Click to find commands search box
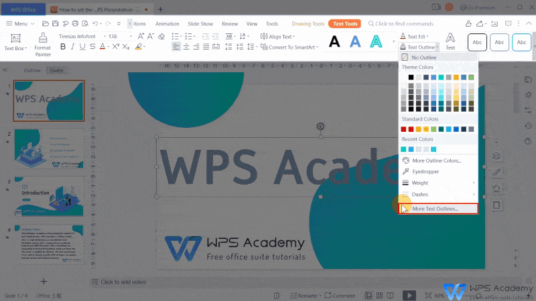Screen dimensions: 536x301 pyautogui.click(x=401, y=23)
